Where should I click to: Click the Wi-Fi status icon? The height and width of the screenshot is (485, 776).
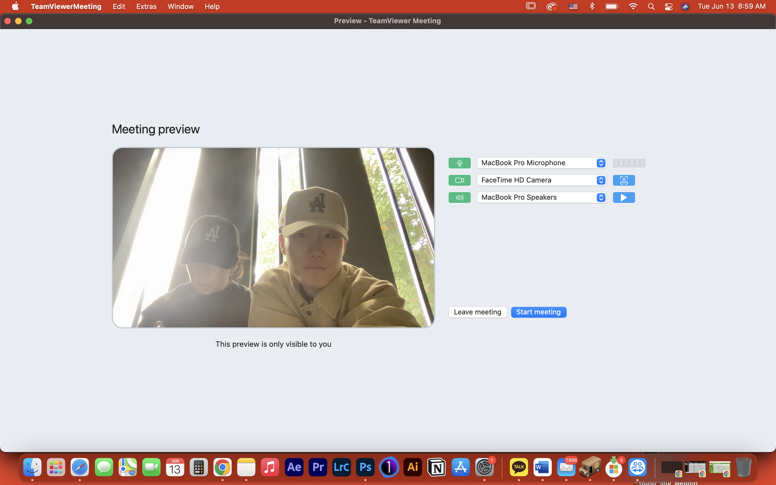click(x=633, y=7)
